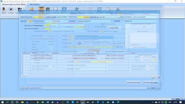Viewport: 185px width, 104px height.
Task: Click the Fecha column header
Action: pyautogui.click(x=34, y=53)
